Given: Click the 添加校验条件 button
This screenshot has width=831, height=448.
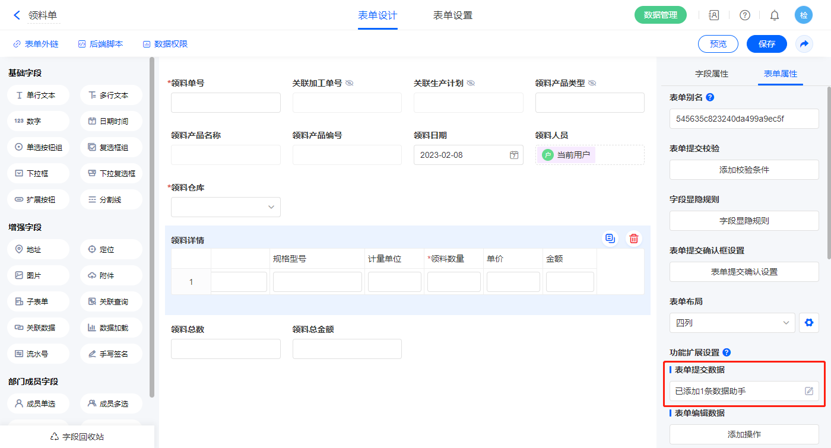Looking at the screenshot, I should click(744, 170).
